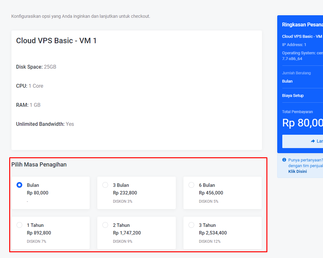Click the Ringkasan Pesanan panel title
Image resolution: width=323 pixels, height=258 pixels.
click(302, 25)
